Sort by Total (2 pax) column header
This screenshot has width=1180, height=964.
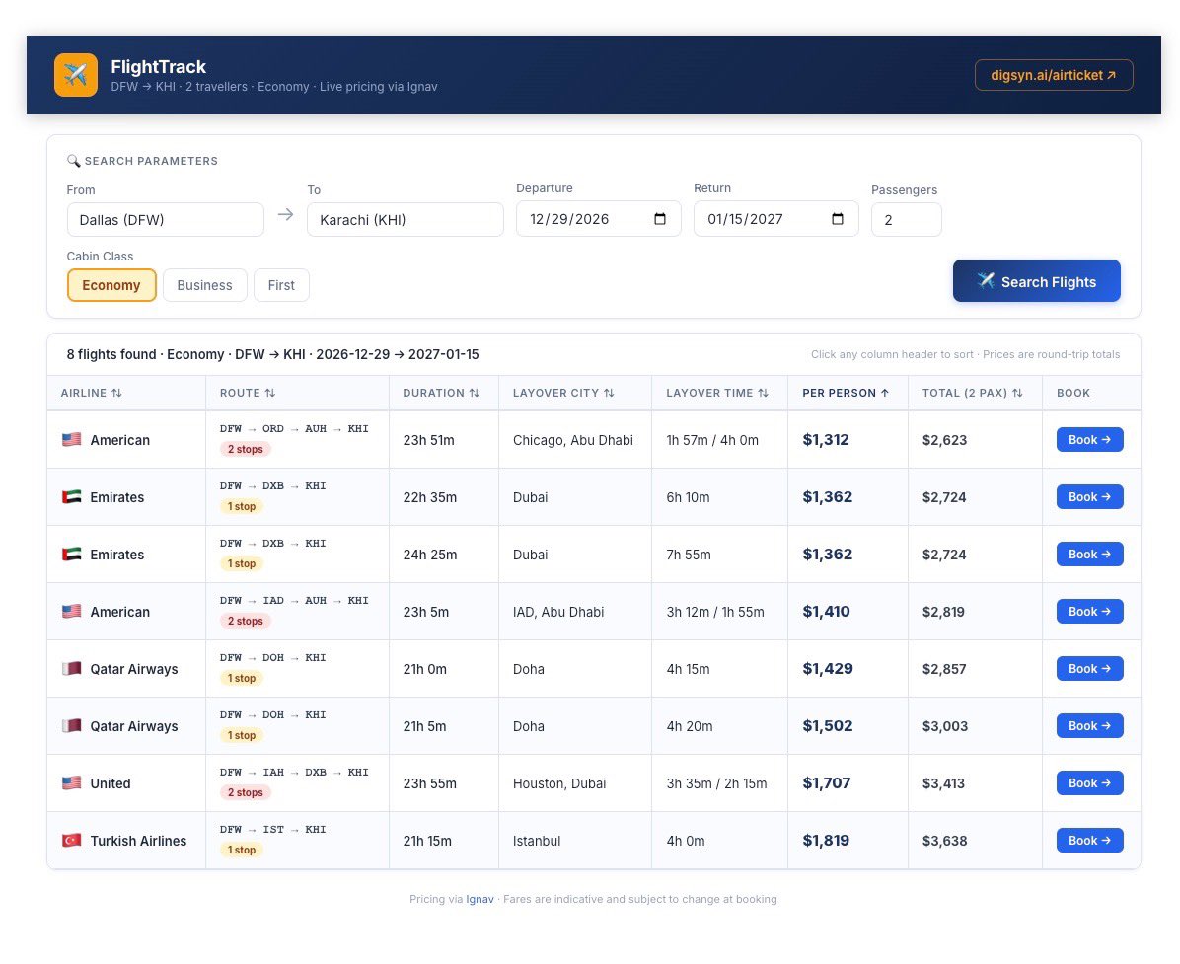[x=972, y=393]
